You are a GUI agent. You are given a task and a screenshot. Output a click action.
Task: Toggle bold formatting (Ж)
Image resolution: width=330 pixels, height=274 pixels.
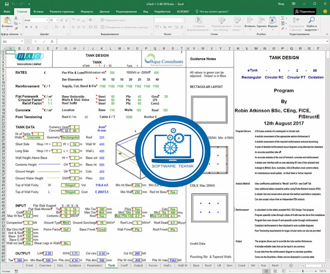pyautogui.click(x=26, y=27)
